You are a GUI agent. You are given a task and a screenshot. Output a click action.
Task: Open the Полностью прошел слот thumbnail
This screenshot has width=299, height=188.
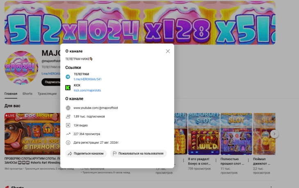(x=236, y=134)
